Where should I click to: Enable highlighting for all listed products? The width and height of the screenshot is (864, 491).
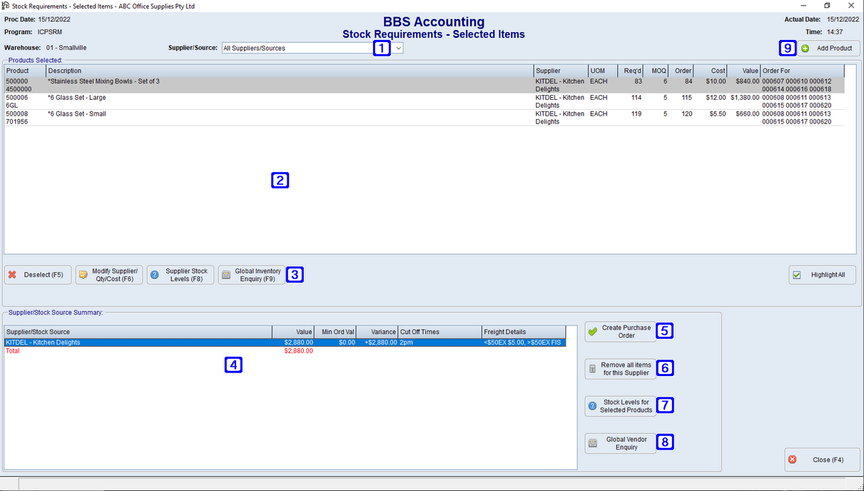(x=796, y=274)
